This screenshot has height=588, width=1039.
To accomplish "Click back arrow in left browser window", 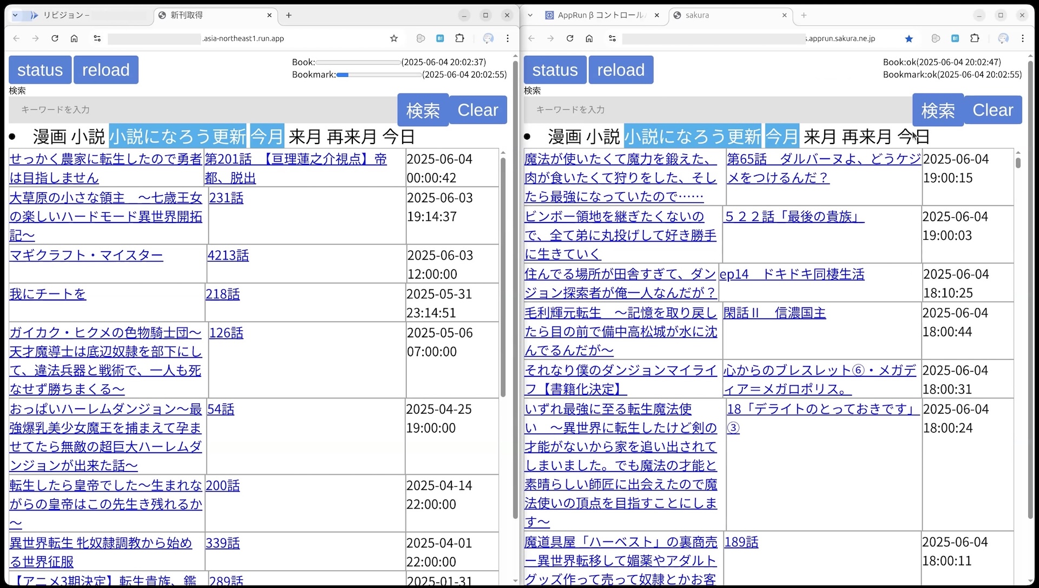I will tap(17, 38).
